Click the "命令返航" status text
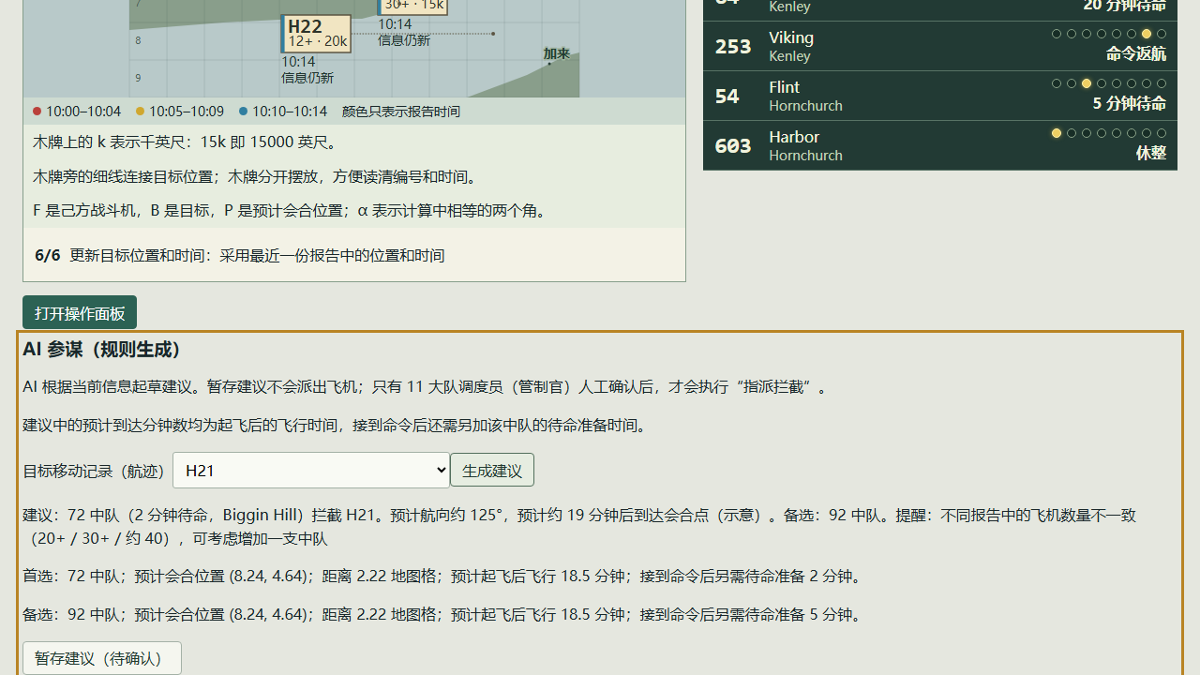1200x675 pixels. tap(1136, 53)
